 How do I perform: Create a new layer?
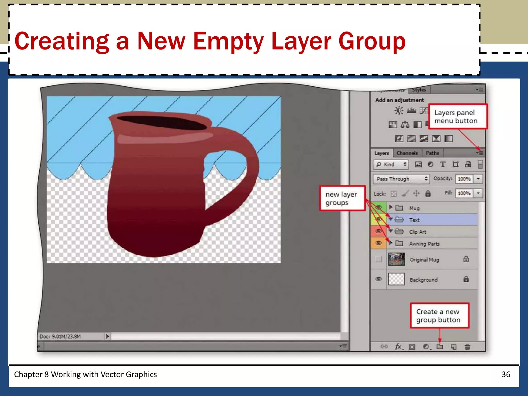[454, 347]
